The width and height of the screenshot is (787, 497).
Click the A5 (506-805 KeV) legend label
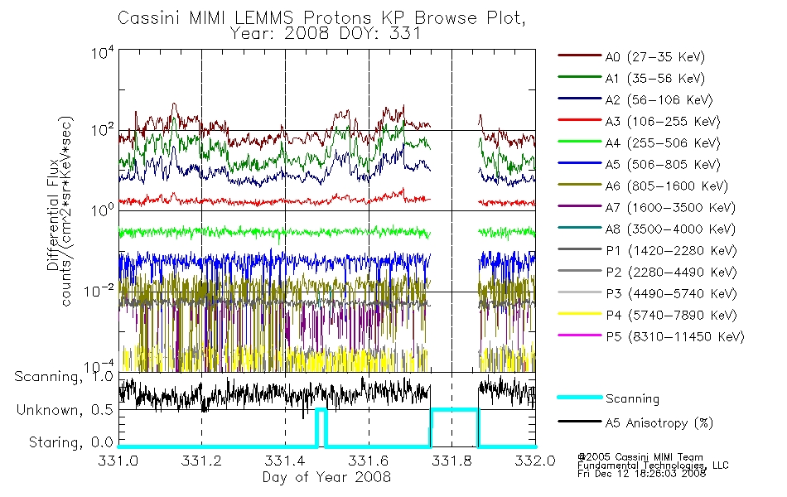click(662, 165)
